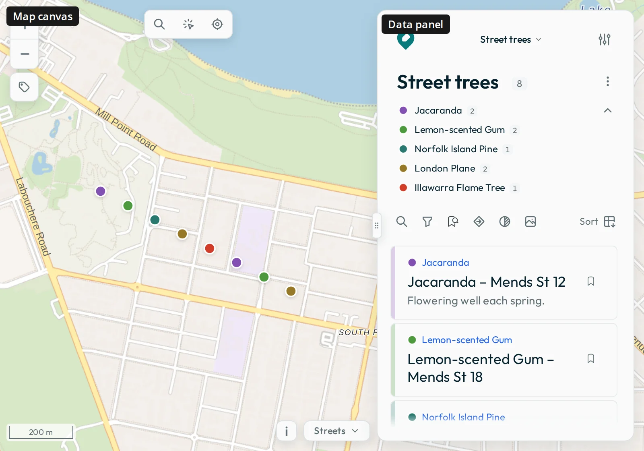This screenshot has width=644, height=451.
Task: Bookmark Jacaranda – Mends St 12 card
Action: (591, 281)
